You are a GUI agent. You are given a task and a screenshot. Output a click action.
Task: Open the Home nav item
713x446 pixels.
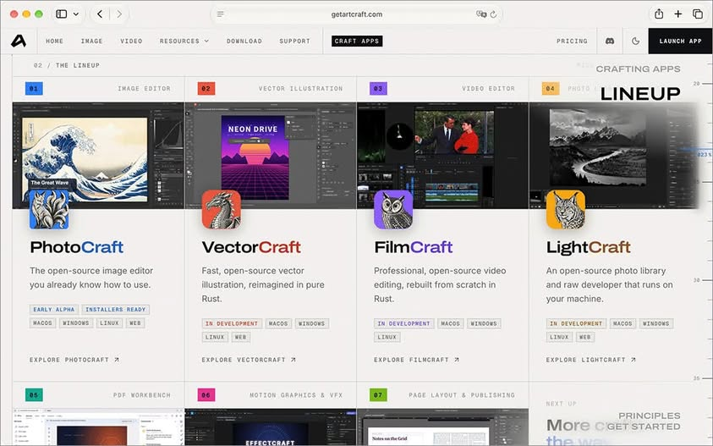tap(55, 41)
